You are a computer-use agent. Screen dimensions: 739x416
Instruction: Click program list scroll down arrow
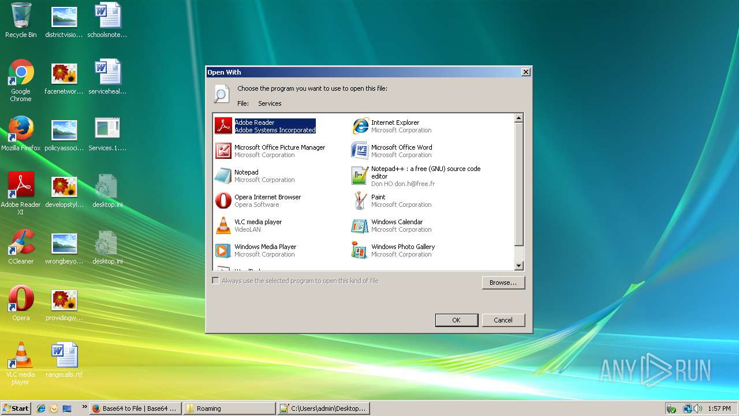pos(518,266)
